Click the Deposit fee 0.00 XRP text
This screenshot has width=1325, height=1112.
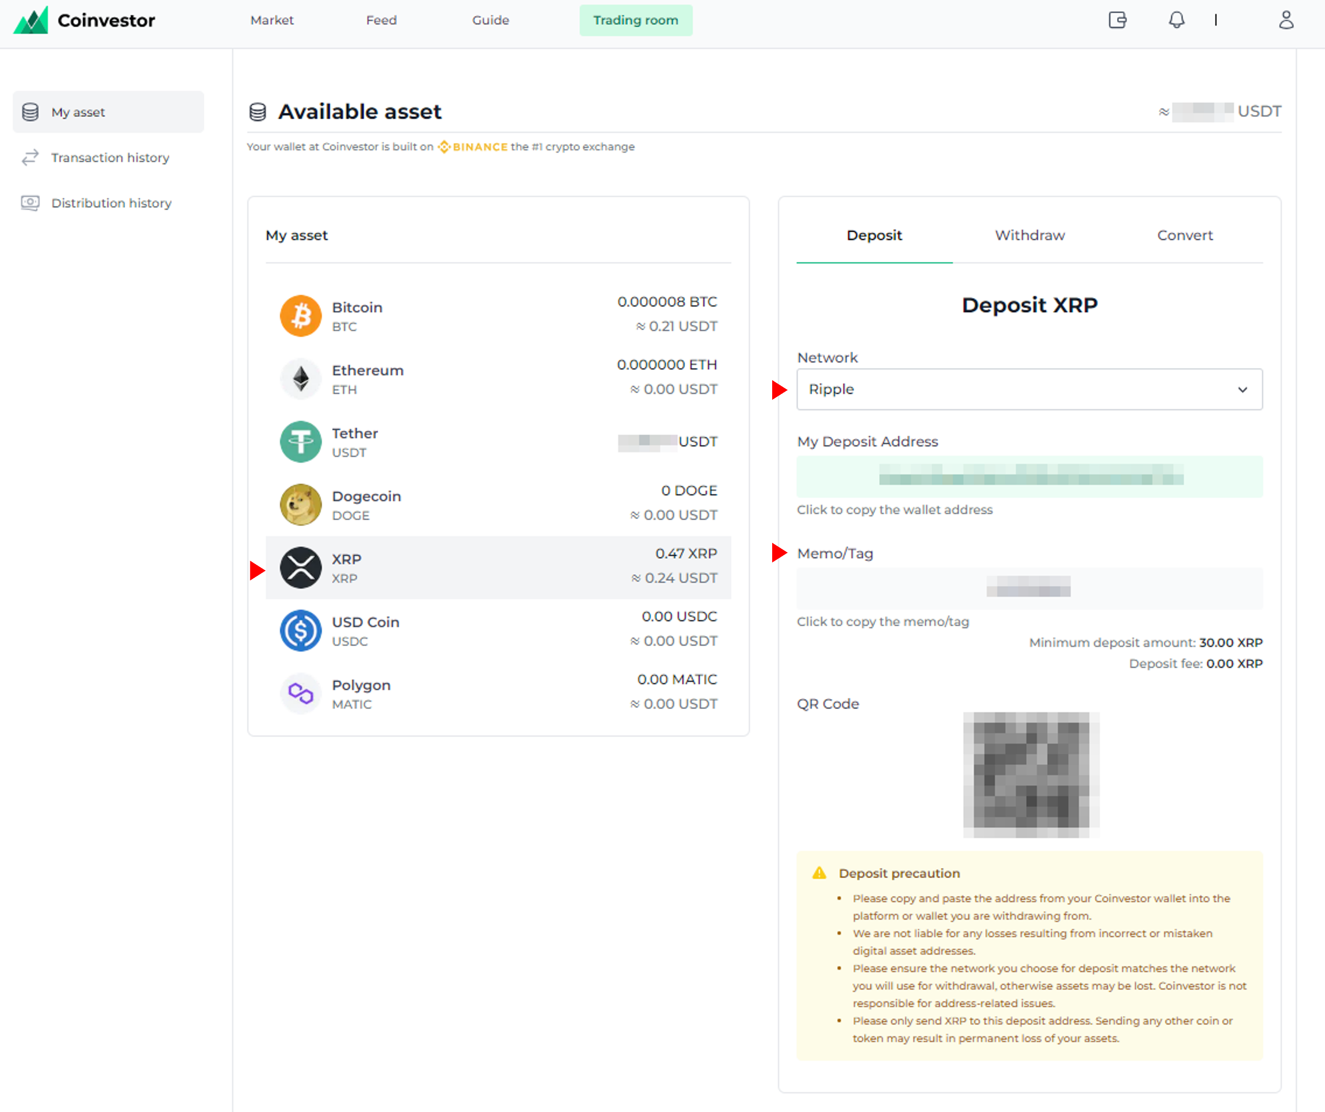(x=1196, y=664)
